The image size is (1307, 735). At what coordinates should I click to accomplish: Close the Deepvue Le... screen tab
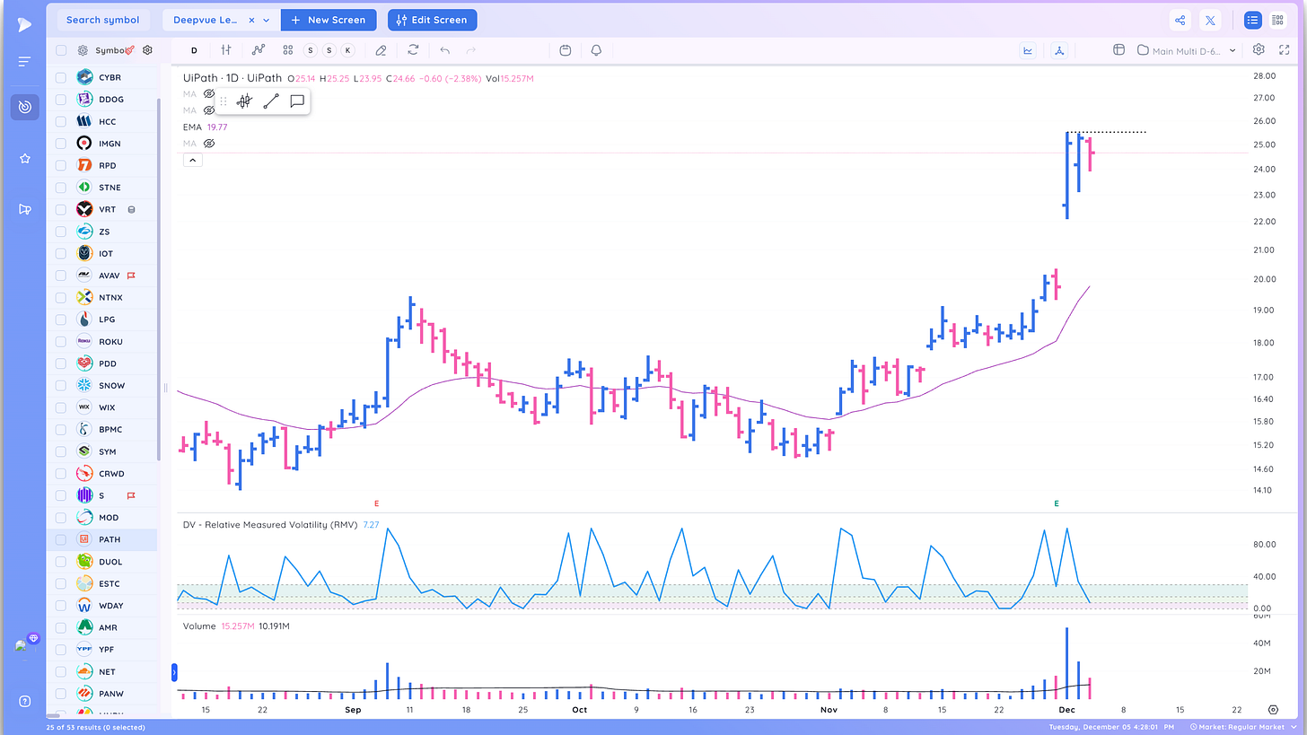(x=251, y=20)
